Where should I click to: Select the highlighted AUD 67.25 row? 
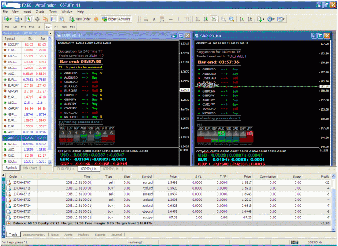tap(25, 138)
